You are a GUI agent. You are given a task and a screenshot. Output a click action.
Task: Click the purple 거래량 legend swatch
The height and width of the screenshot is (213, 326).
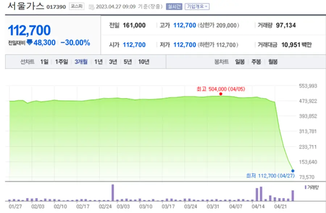[x=305, y=187]
